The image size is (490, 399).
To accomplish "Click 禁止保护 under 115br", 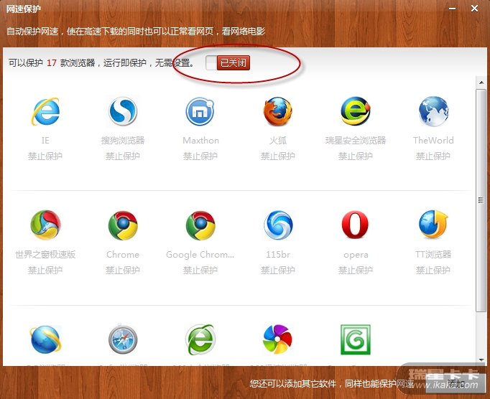I will point(278,270).
